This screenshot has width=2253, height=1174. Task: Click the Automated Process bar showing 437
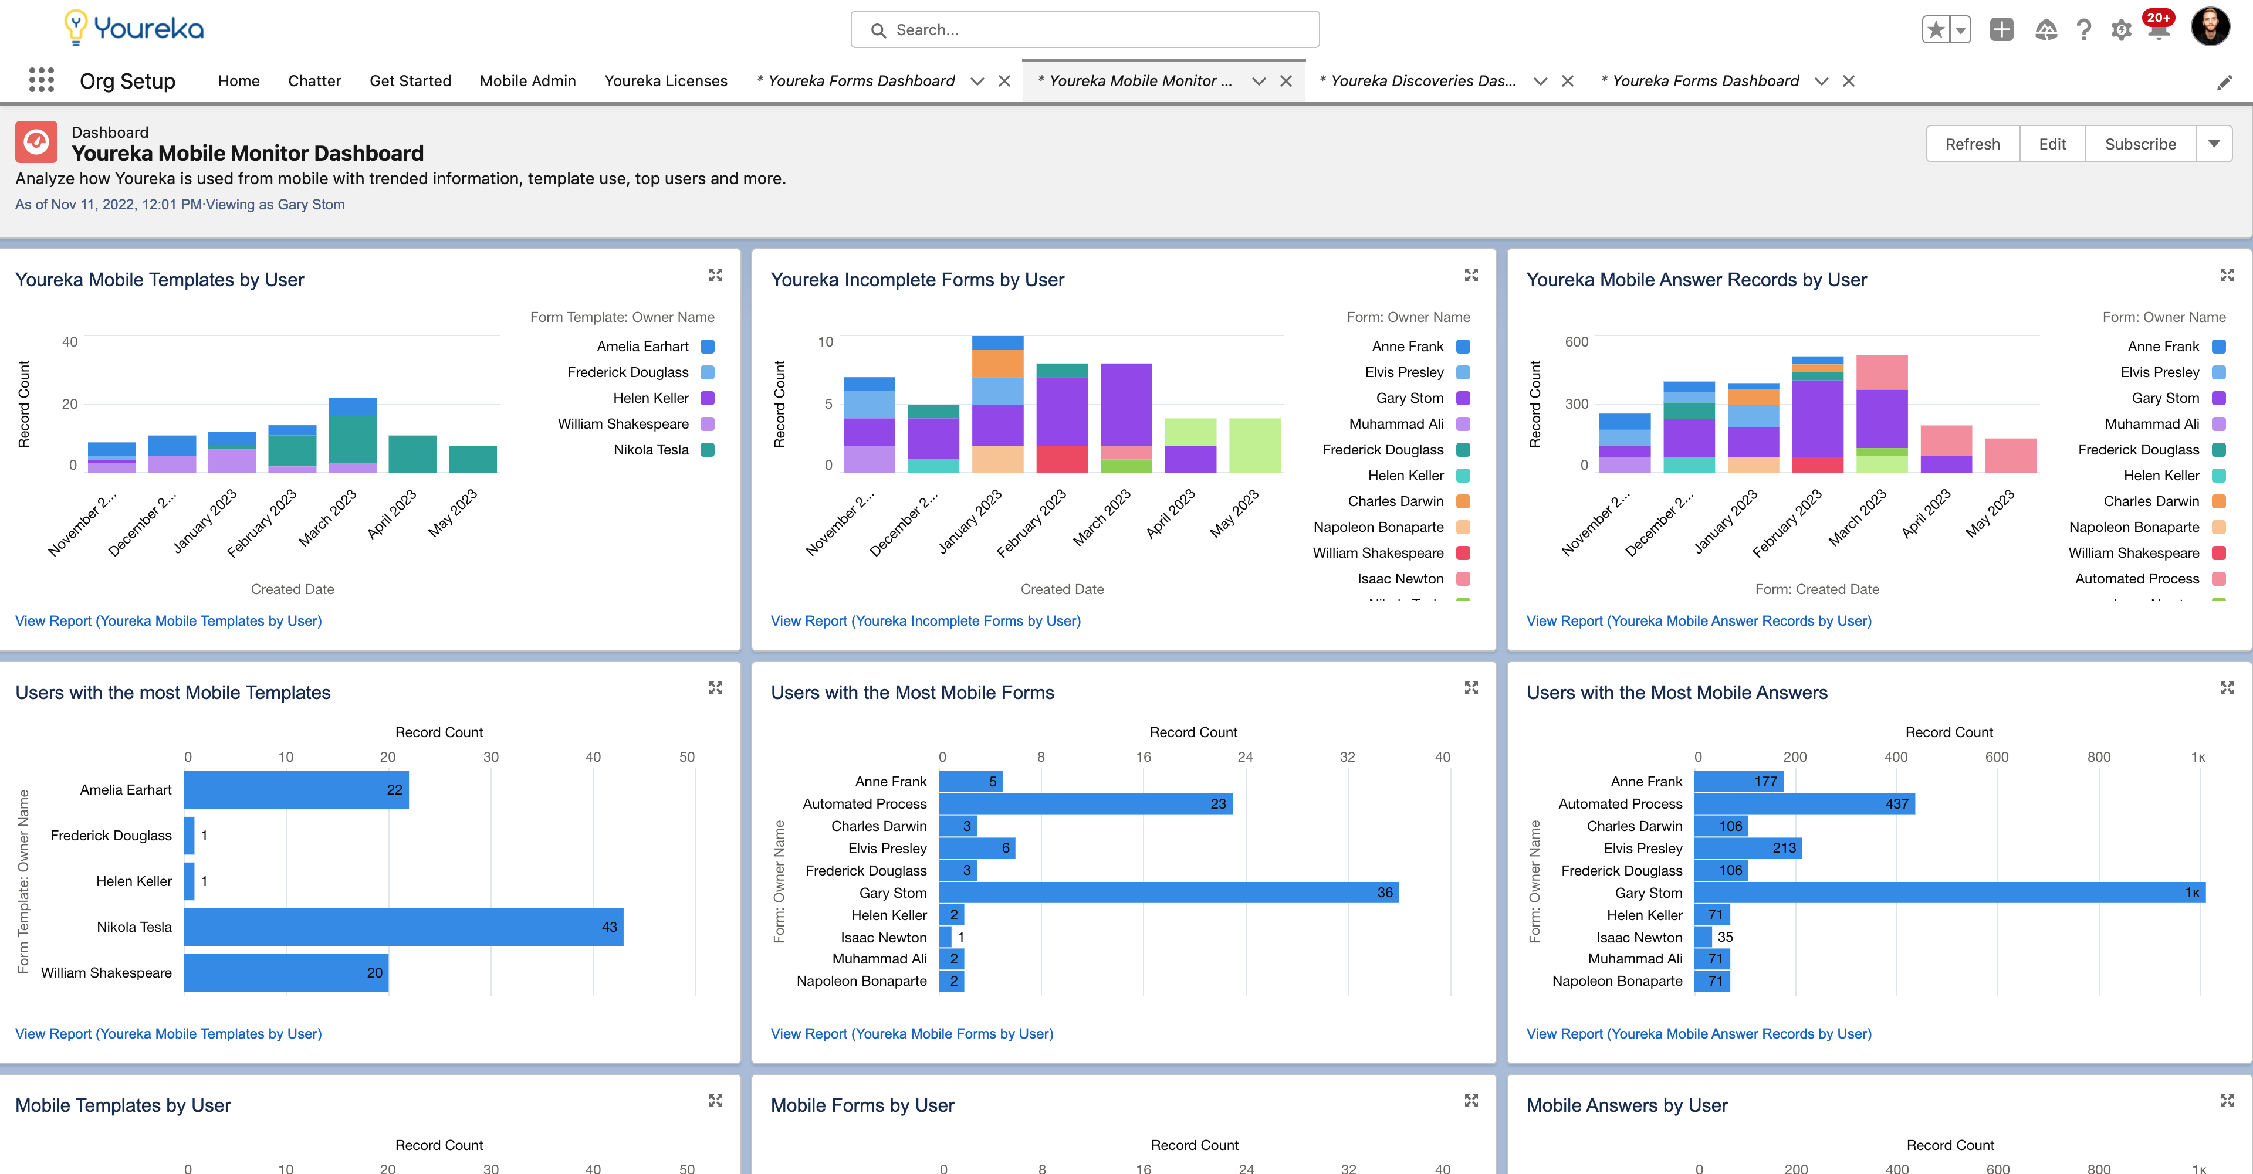click(x=1804, y=803)
